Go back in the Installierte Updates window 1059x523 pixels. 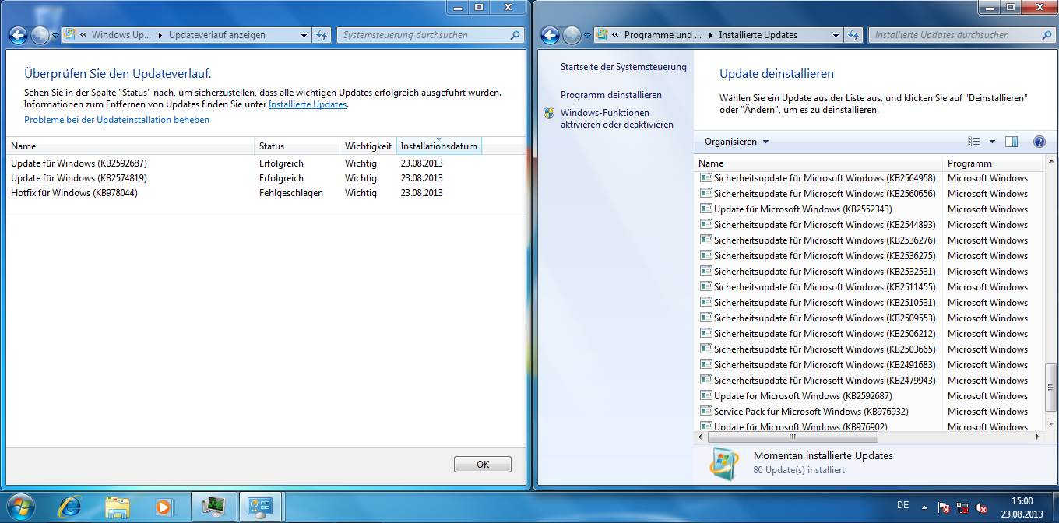550,35
